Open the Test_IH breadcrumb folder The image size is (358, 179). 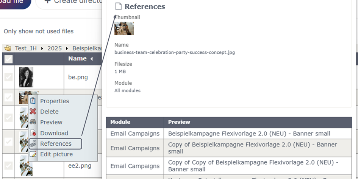(x=26, y=48)
